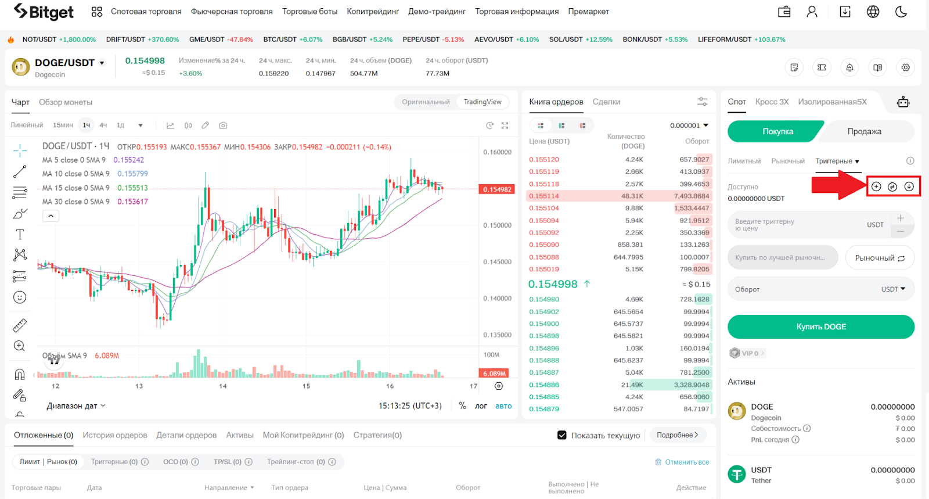
Task: Open chart indicators icon in chart toolbar
Action: (170, 125)
